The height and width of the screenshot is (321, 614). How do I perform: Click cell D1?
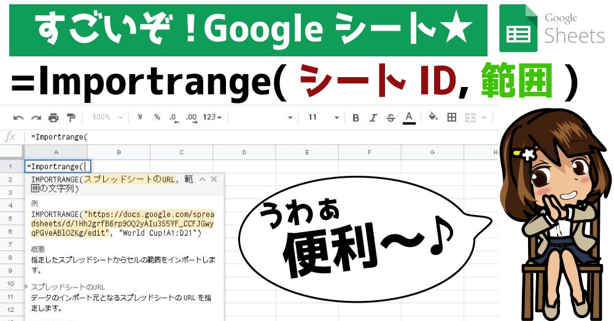[x=244, y=167]
